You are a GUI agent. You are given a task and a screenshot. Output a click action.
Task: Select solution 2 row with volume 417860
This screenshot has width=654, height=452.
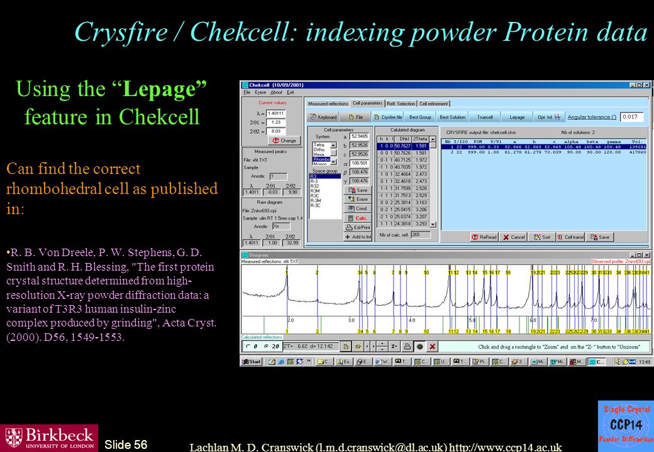tap(544, 153)
